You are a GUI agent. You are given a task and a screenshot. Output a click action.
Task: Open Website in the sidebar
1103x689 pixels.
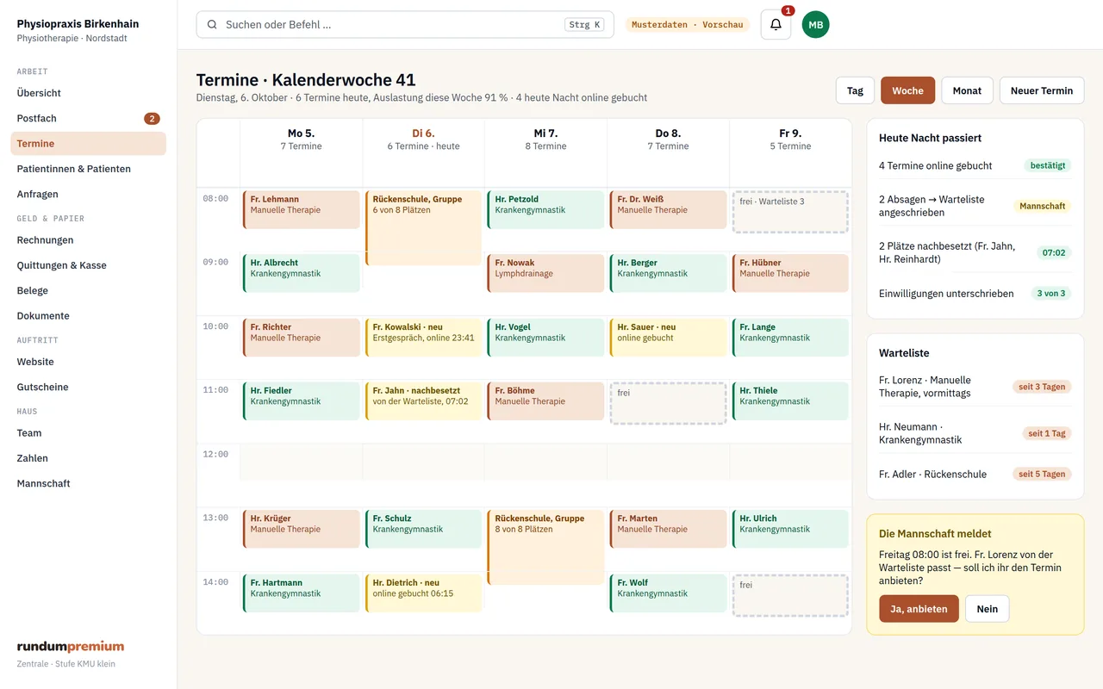pyautogui.click(x=88, y=362)
